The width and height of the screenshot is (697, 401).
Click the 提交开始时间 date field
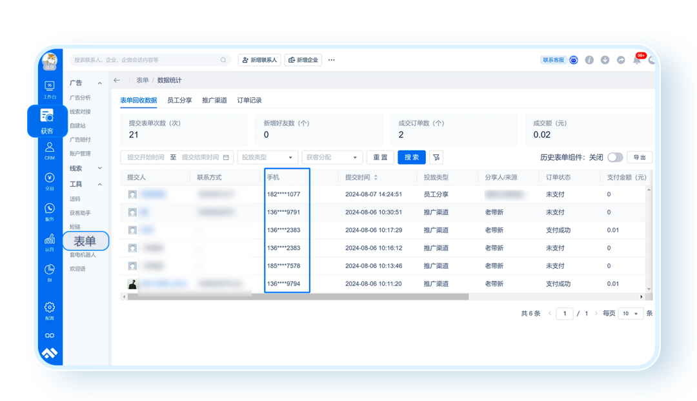tap(145, 158)
